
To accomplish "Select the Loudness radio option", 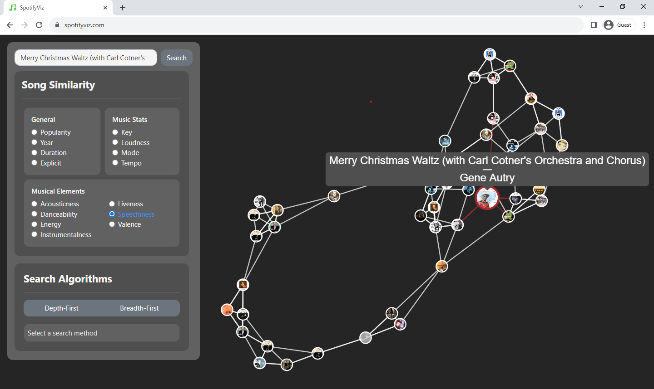I will 115,142.
